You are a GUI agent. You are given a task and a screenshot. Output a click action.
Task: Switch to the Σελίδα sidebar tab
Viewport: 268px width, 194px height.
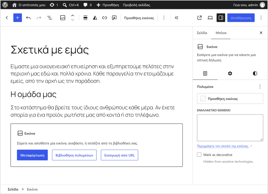point(202,33)
